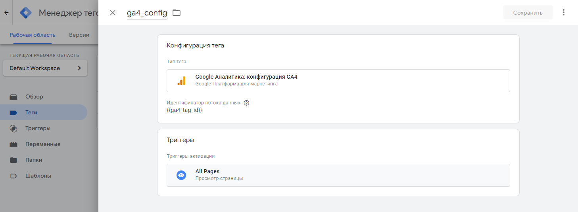The height and width of the screenshot is (212, 578).
Task: Click the Google Analytics bar chart icon
Action: click(x=181, y=81)
